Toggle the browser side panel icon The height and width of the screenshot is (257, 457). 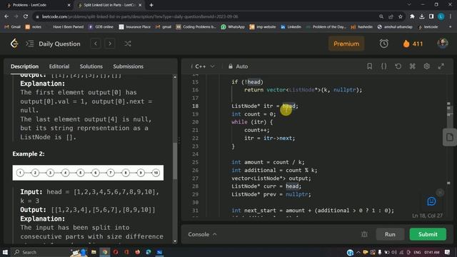pos(431,16)
